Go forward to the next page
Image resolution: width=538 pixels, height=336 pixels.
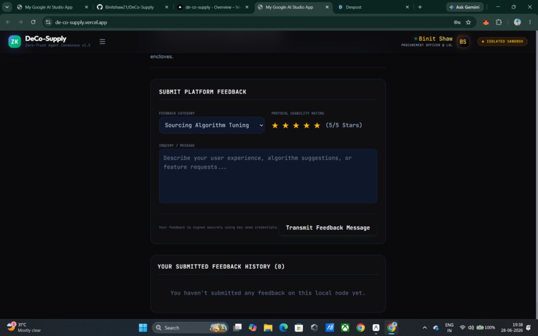tap(21, 22)
